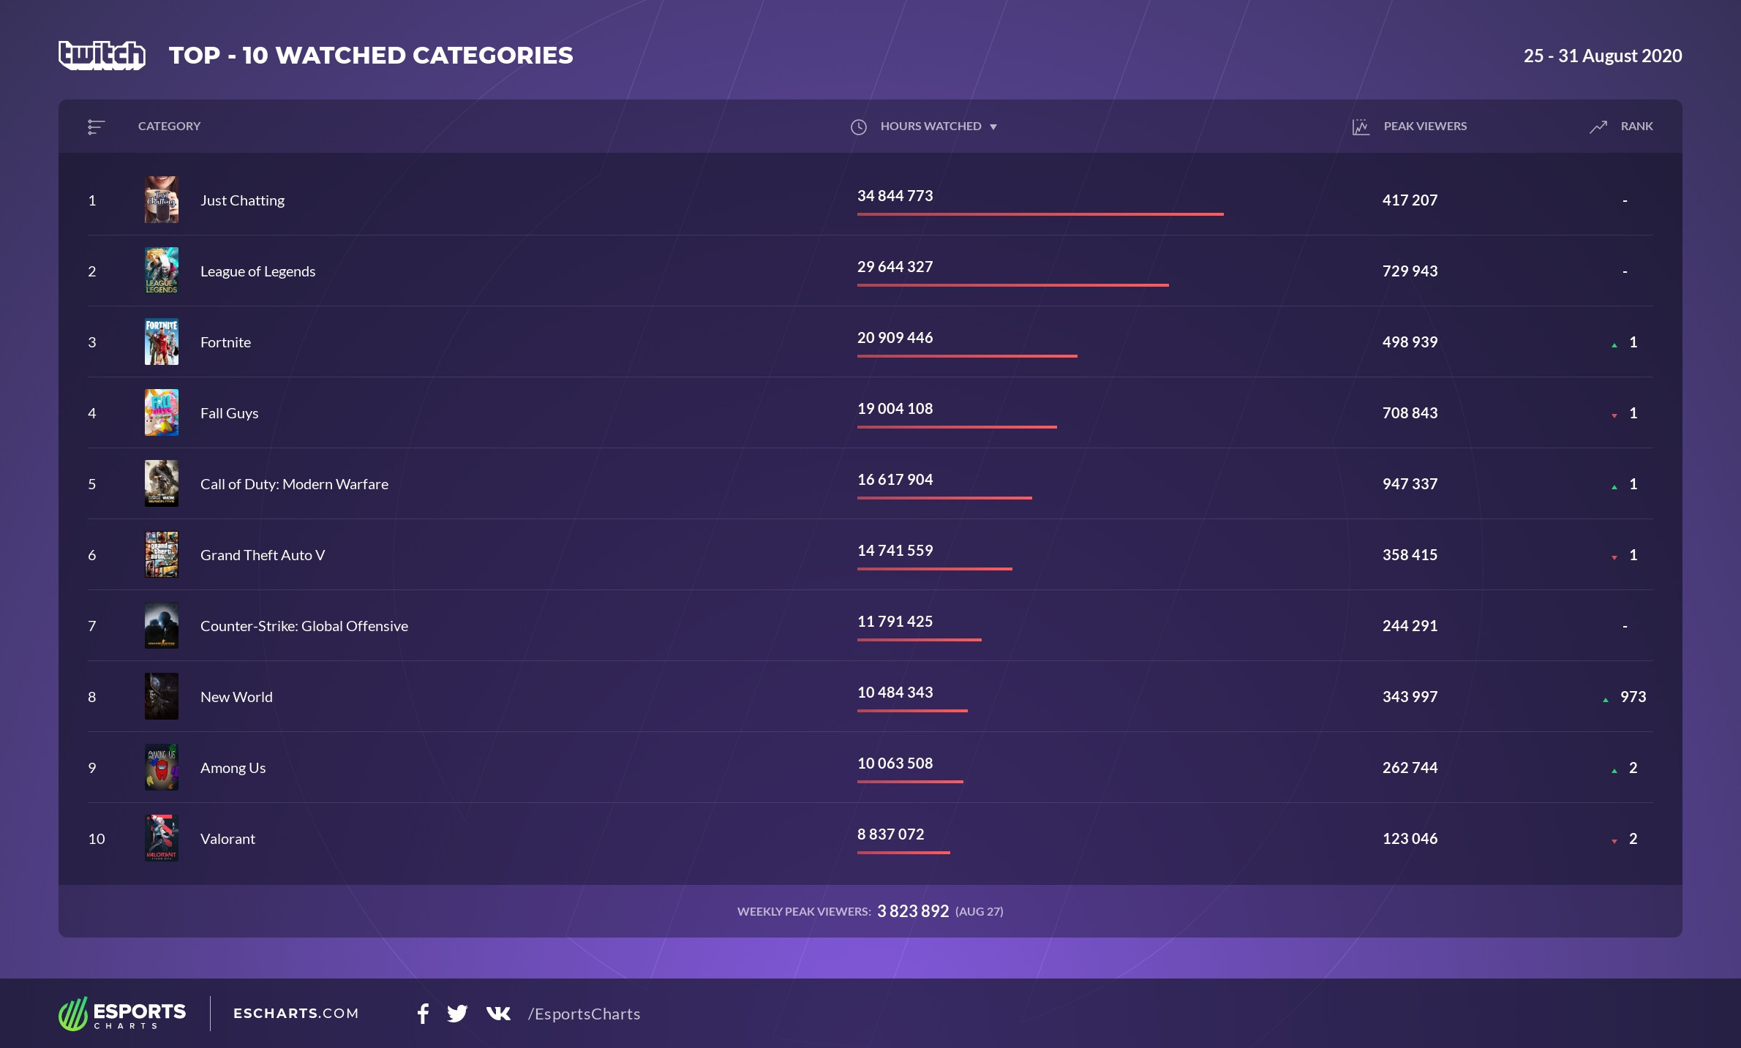This screenshot has height=1048, width=1741.
Task: Click the Peak Viewers chart icon
Action: click(x=1361, y=127)
